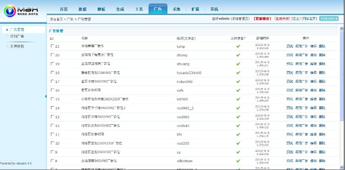Viewport: 345px width, 170px height.
Task: Check the box for ad ID 16
Action: pyautogui.click(x=52, y=90)
